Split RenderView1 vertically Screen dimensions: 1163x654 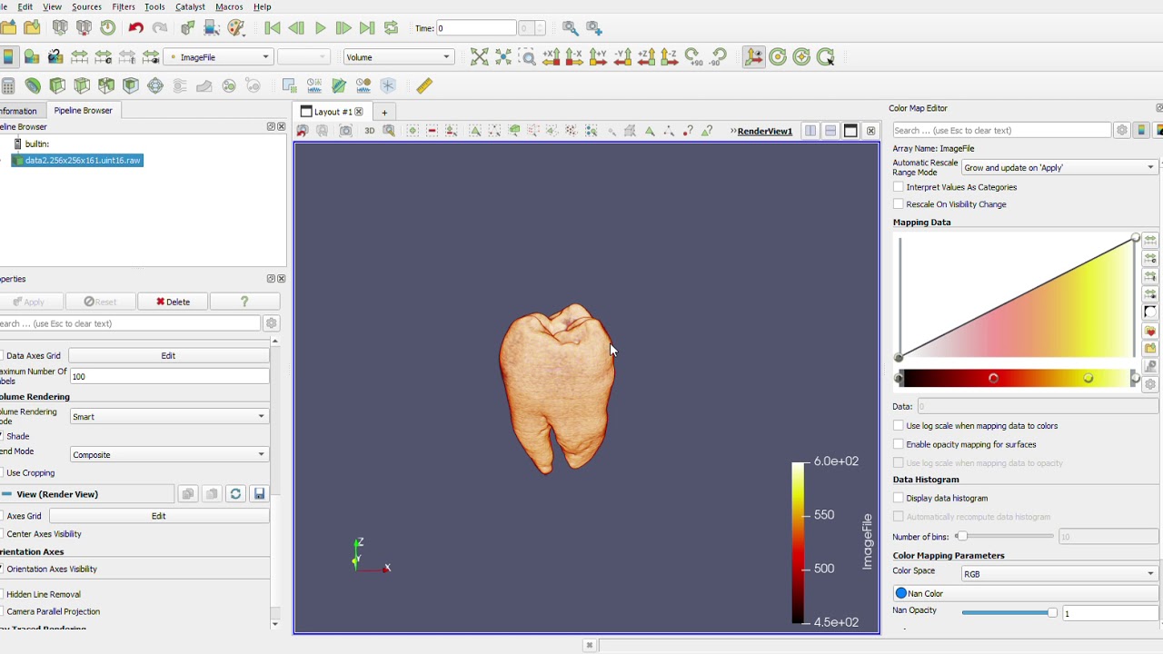click(x=830, y=131)
